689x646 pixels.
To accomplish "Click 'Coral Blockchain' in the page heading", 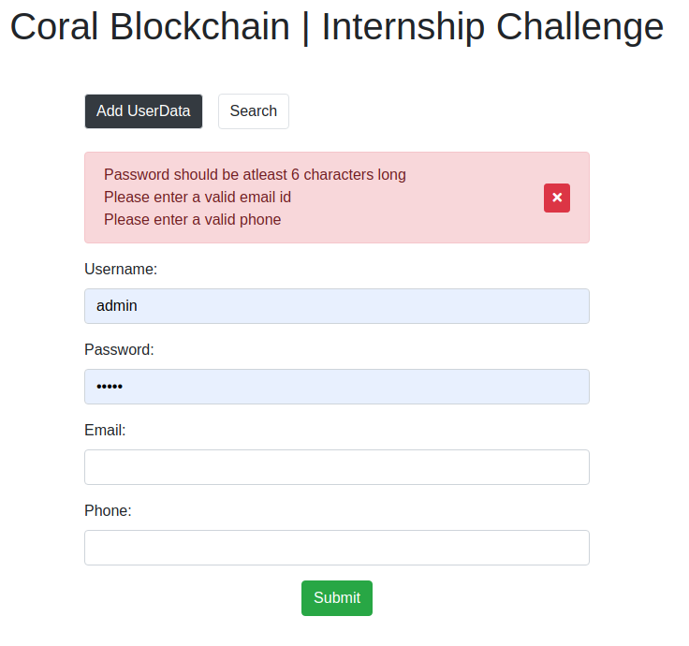I will [150, 27].
